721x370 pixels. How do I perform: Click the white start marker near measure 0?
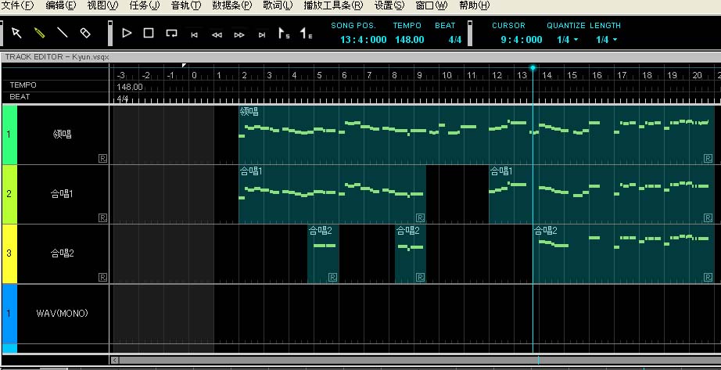[x=184, y=66]
